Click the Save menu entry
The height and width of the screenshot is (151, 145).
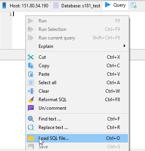click(x=77, y=147)
